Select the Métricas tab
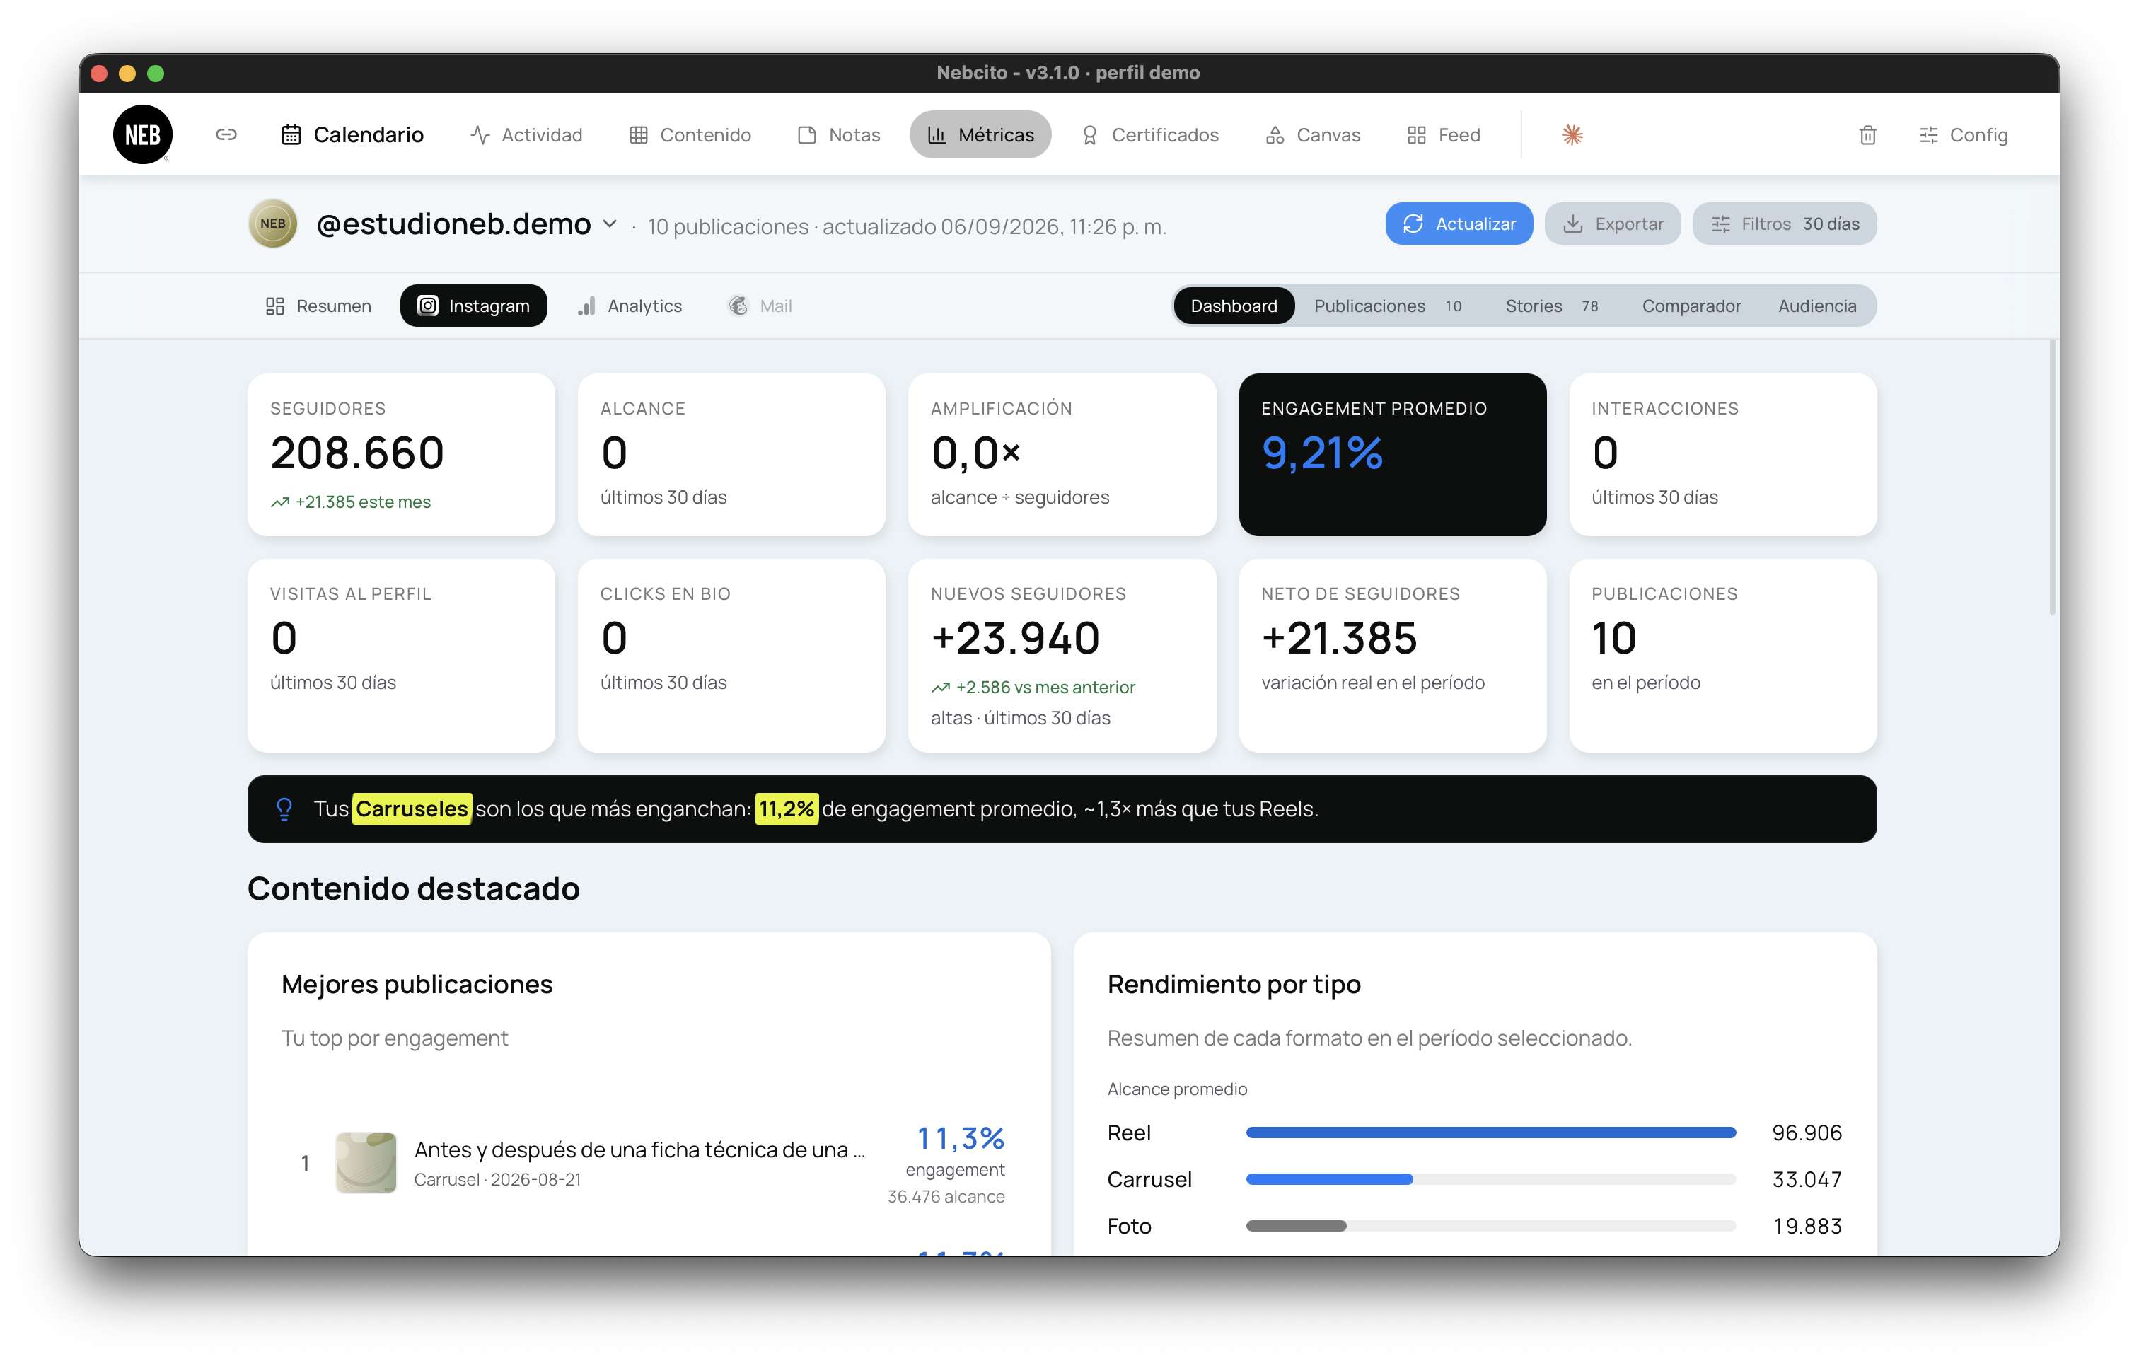Image resolution: width=2139 pixels, height=1361 pixels. [980, 135]
